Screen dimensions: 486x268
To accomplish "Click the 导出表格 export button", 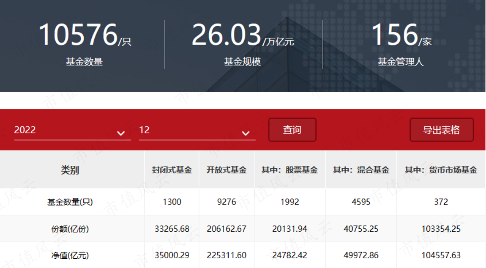I will click(x=441, y=130).
